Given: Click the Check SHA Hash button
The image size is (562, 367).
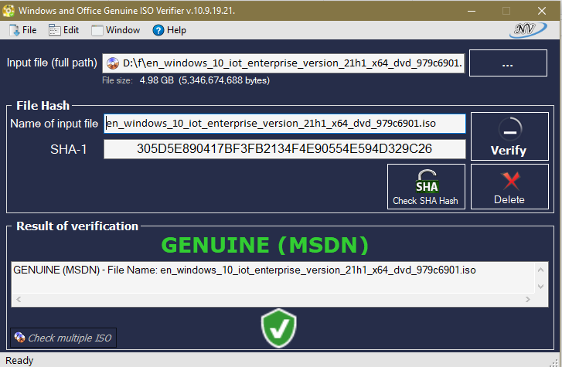Looking at the screenshot, I should coord(426,187).
